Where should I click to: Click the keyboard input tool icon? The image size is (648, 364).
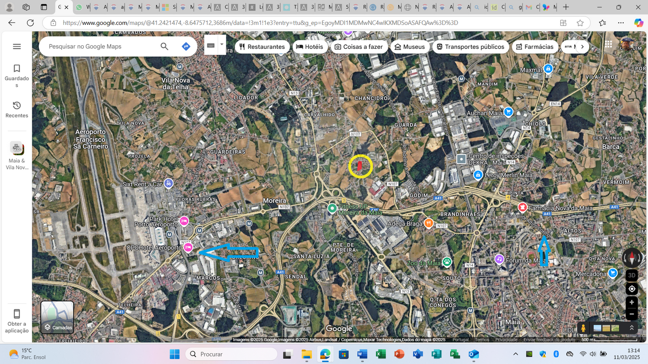(x=211, y=45)
